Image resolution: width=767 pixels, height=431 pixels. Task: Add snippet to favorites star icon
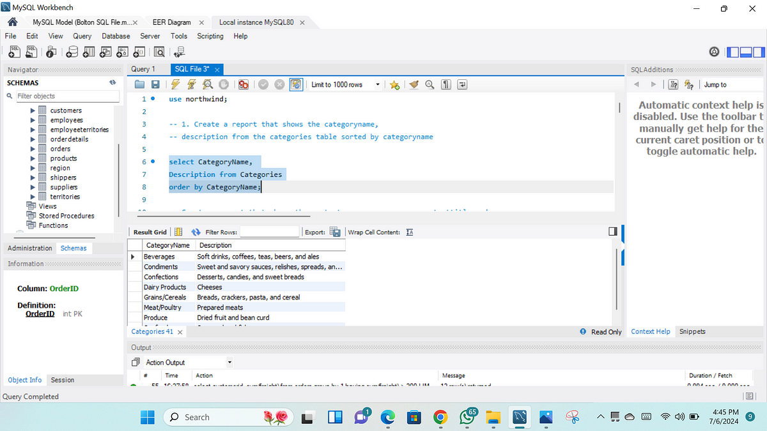394,84
